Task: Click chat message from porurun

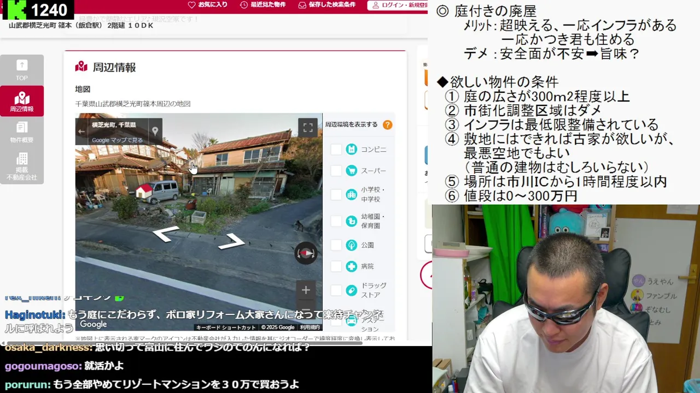Action: pyautogui.click(x=152, y=384)
